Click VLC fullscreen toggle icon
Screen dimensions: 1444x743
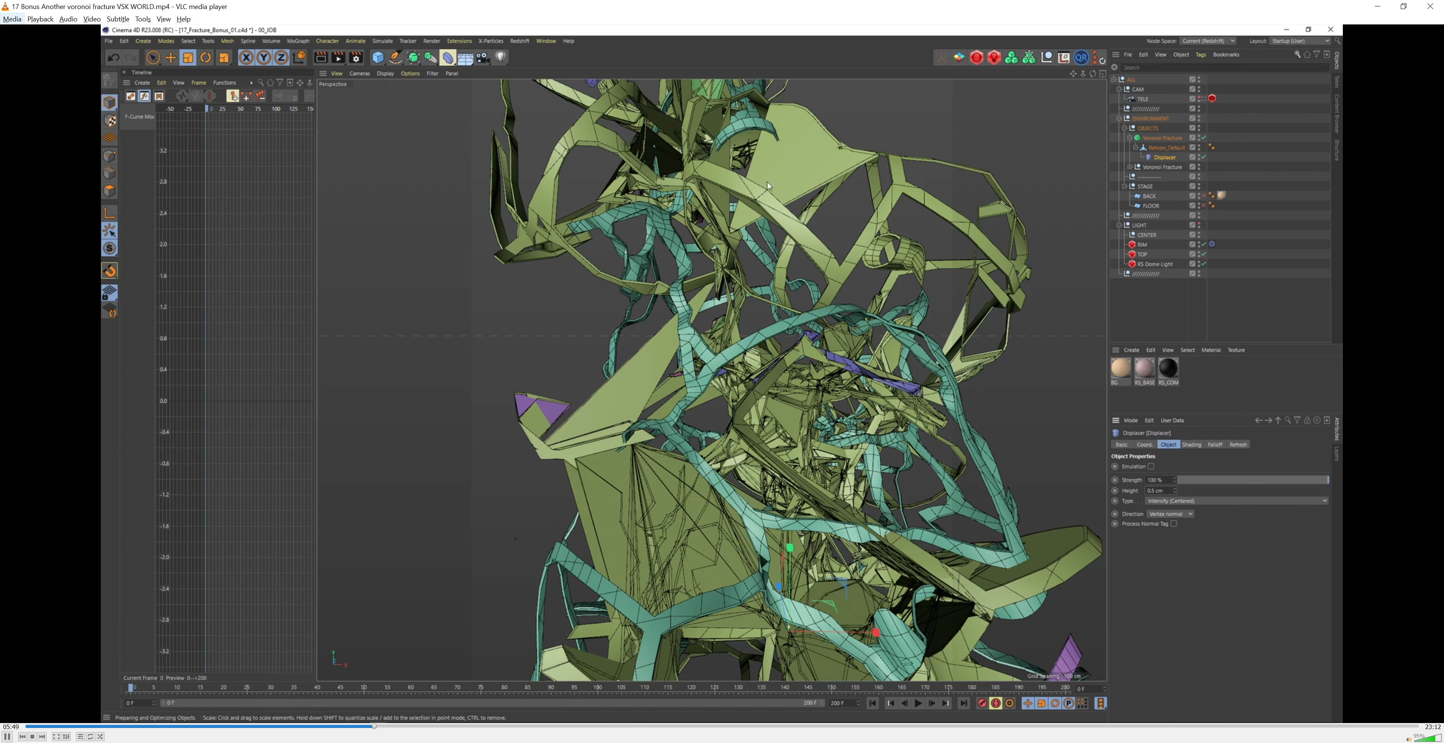tap(56, 736)
